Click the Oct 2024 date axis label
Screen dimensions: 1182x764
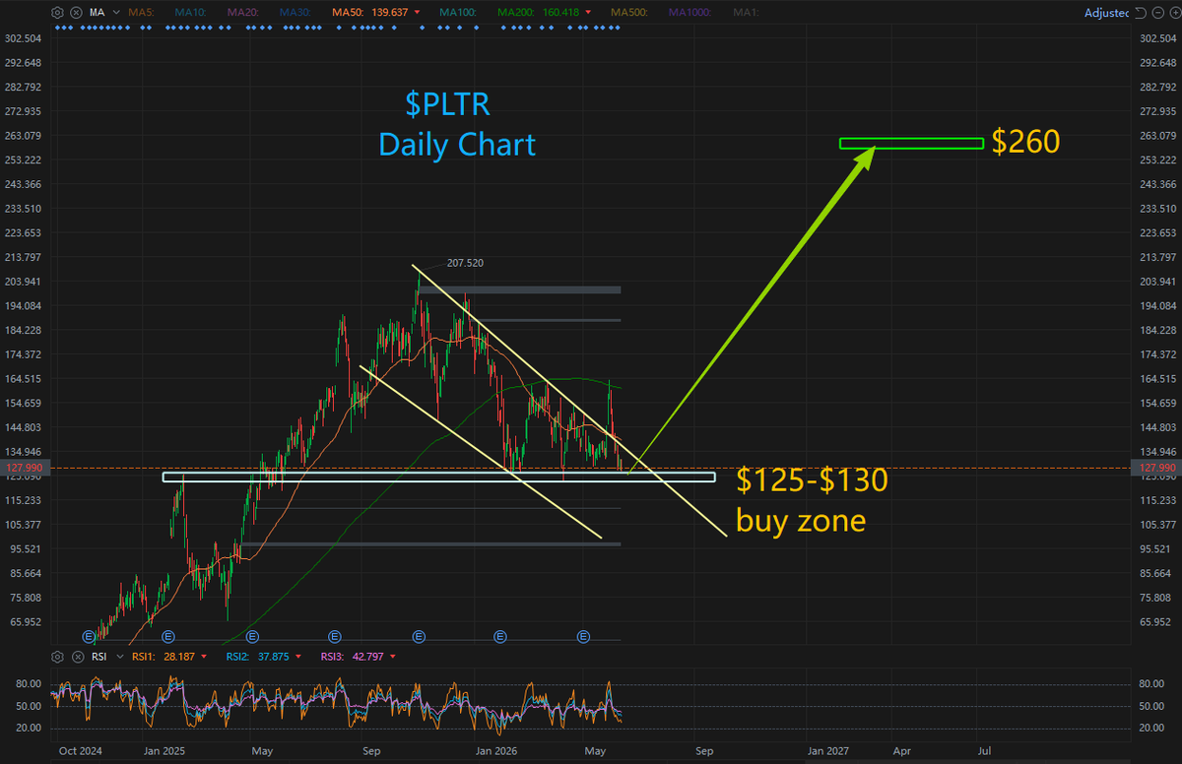click(x=83, y=750)
